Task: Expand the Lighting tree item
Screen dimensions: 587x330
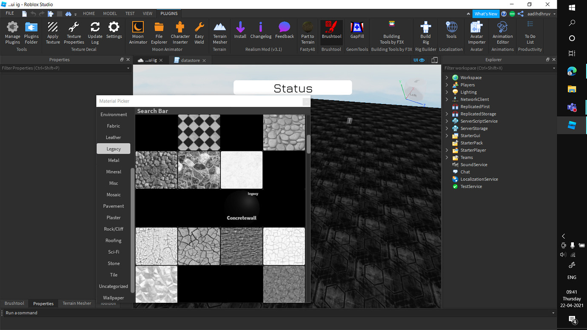Action: pos(447,92)
